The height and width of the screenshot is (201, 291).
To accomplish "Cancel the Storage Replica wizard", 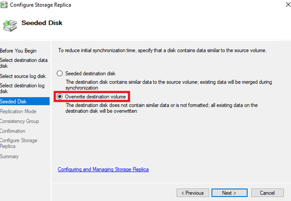I will 267,193.
